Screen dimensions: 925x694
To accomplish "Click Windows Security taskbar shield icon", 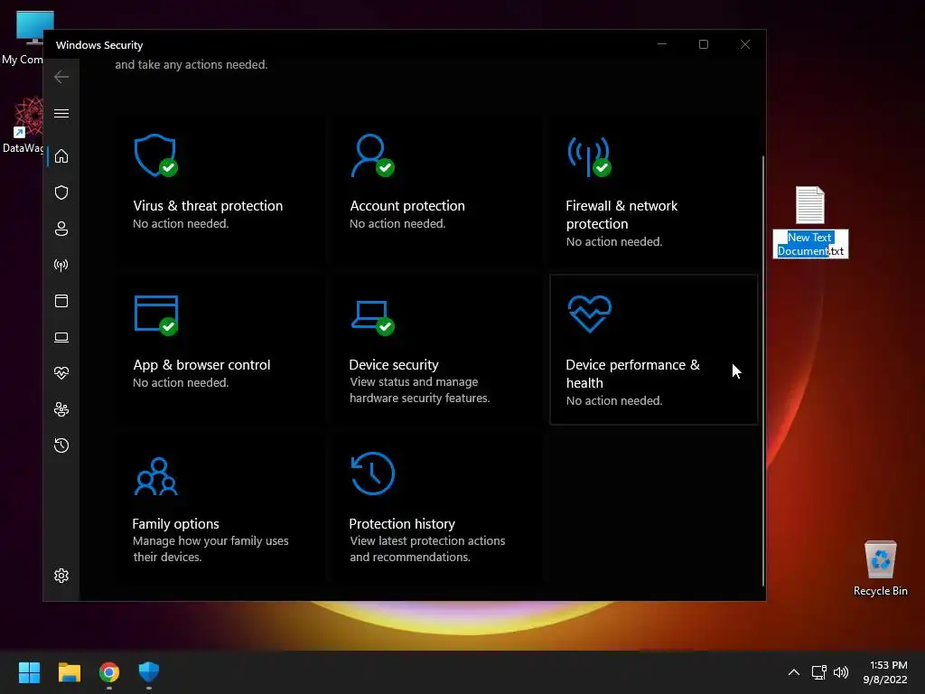I will (149, 672).
